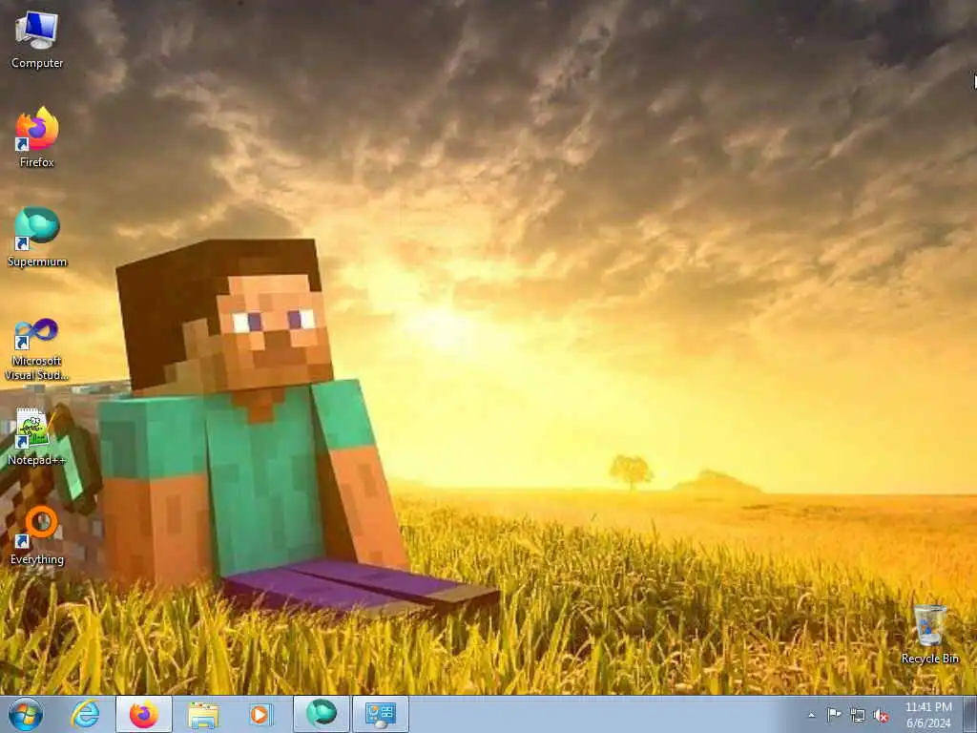Select the Recycle Bin icon

929,634
